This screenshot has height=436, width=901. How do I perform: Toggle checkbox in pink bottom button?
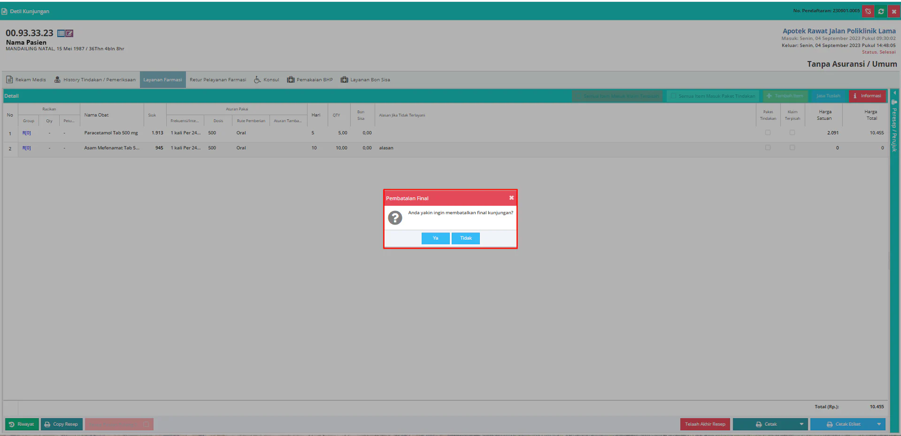coord(146,424)
